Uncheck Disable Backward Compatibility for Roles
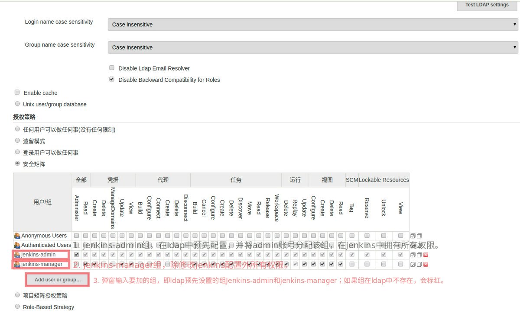The height and width of the screenshot is (313, 520). pos(112,80)
